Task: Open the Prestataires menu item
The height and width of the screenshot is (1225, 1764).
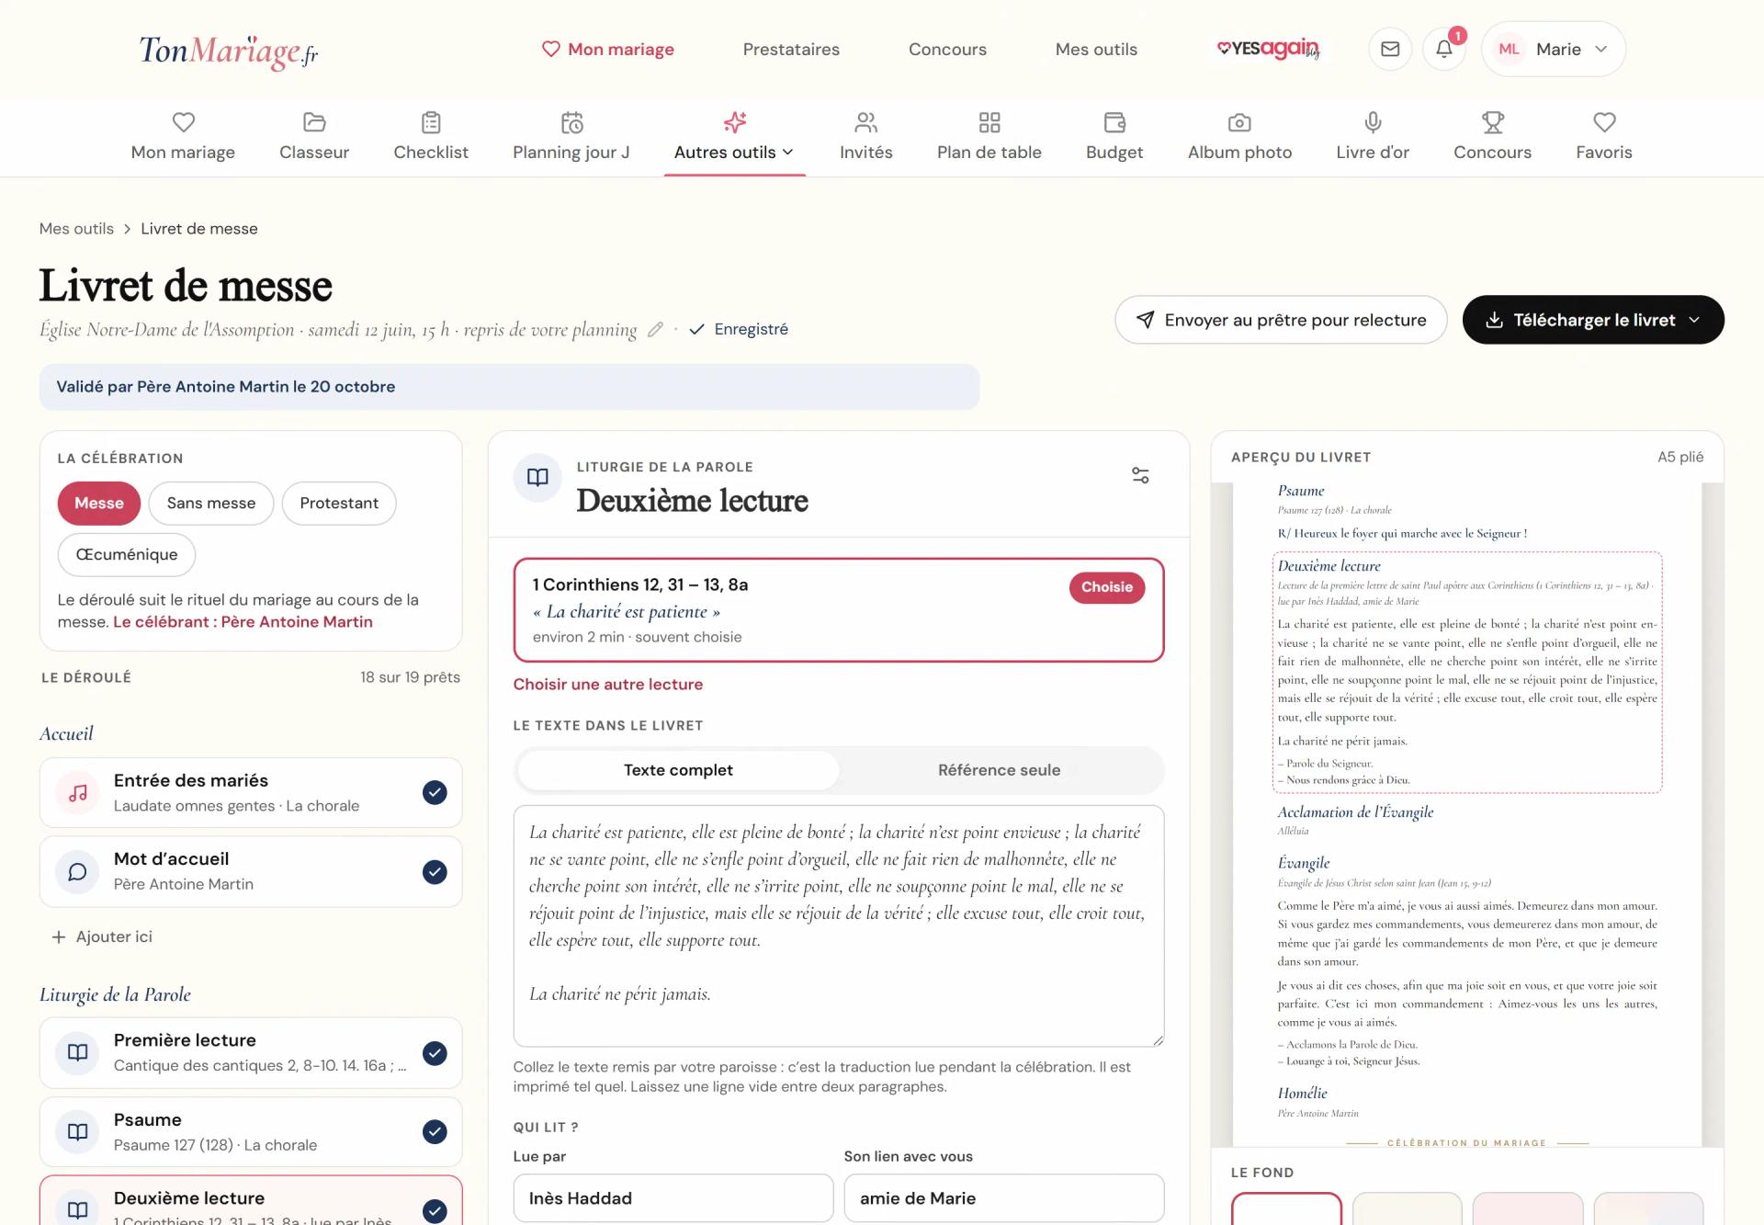Action: [x=791, y=49]
